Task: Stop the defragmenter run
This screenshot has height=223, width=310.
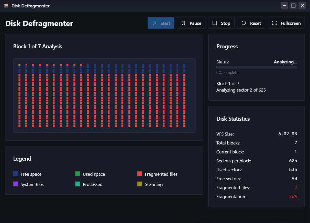Action: (221, 23)
